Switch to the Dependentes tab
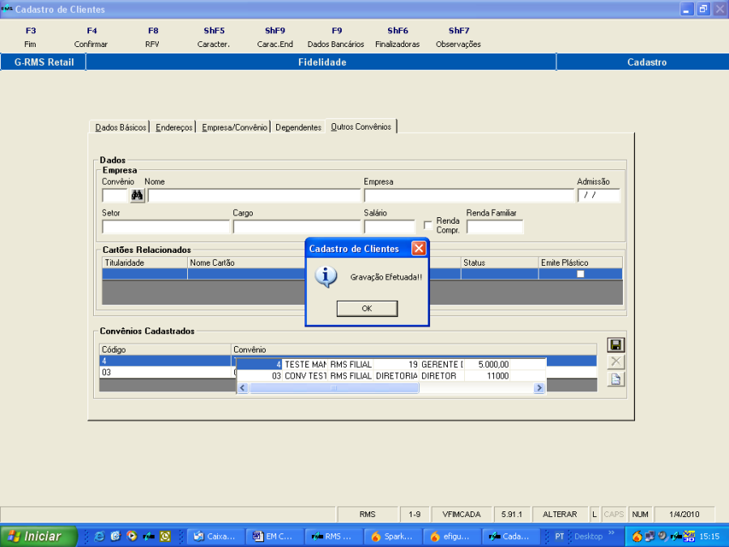 pos(298,127)
